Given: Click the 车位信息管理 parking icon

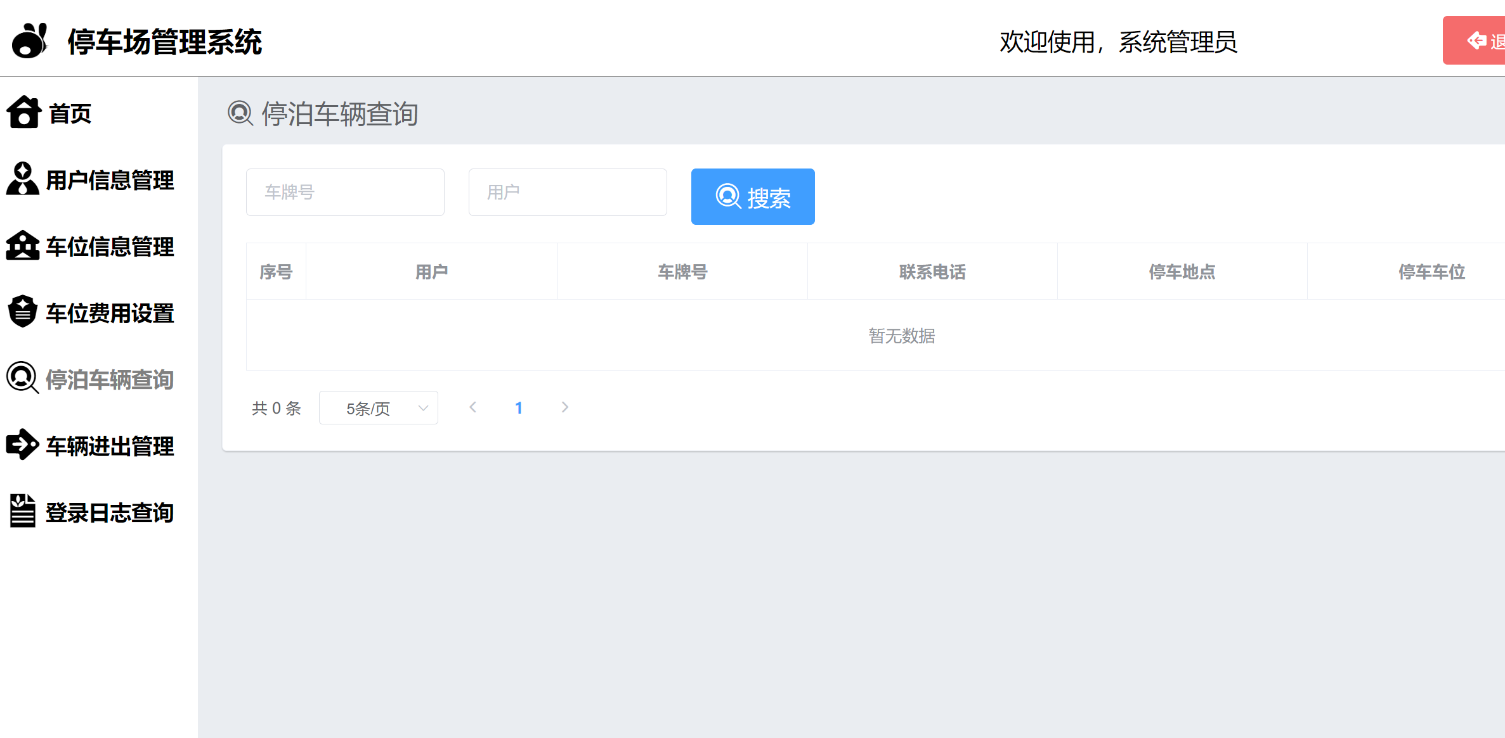Looking at the screenshot, I should pos(22,246).
